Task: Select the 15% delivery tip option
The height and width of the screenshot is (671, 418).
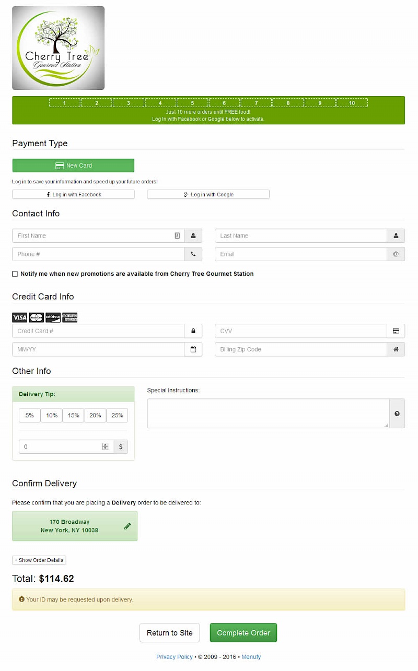Action: coord(73,416)
